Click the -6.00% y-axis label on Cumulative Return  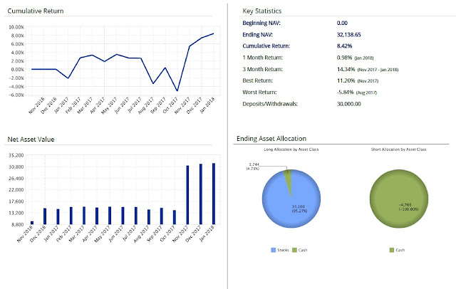(16, 95)
